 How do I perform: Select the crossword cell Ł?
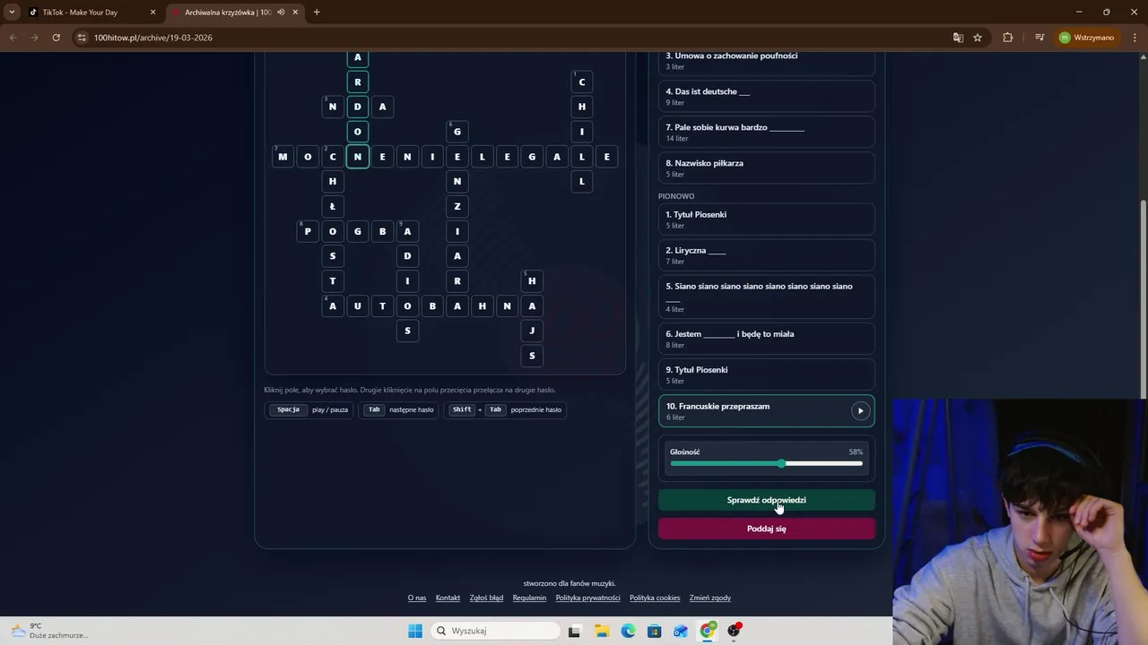[333, 206]
